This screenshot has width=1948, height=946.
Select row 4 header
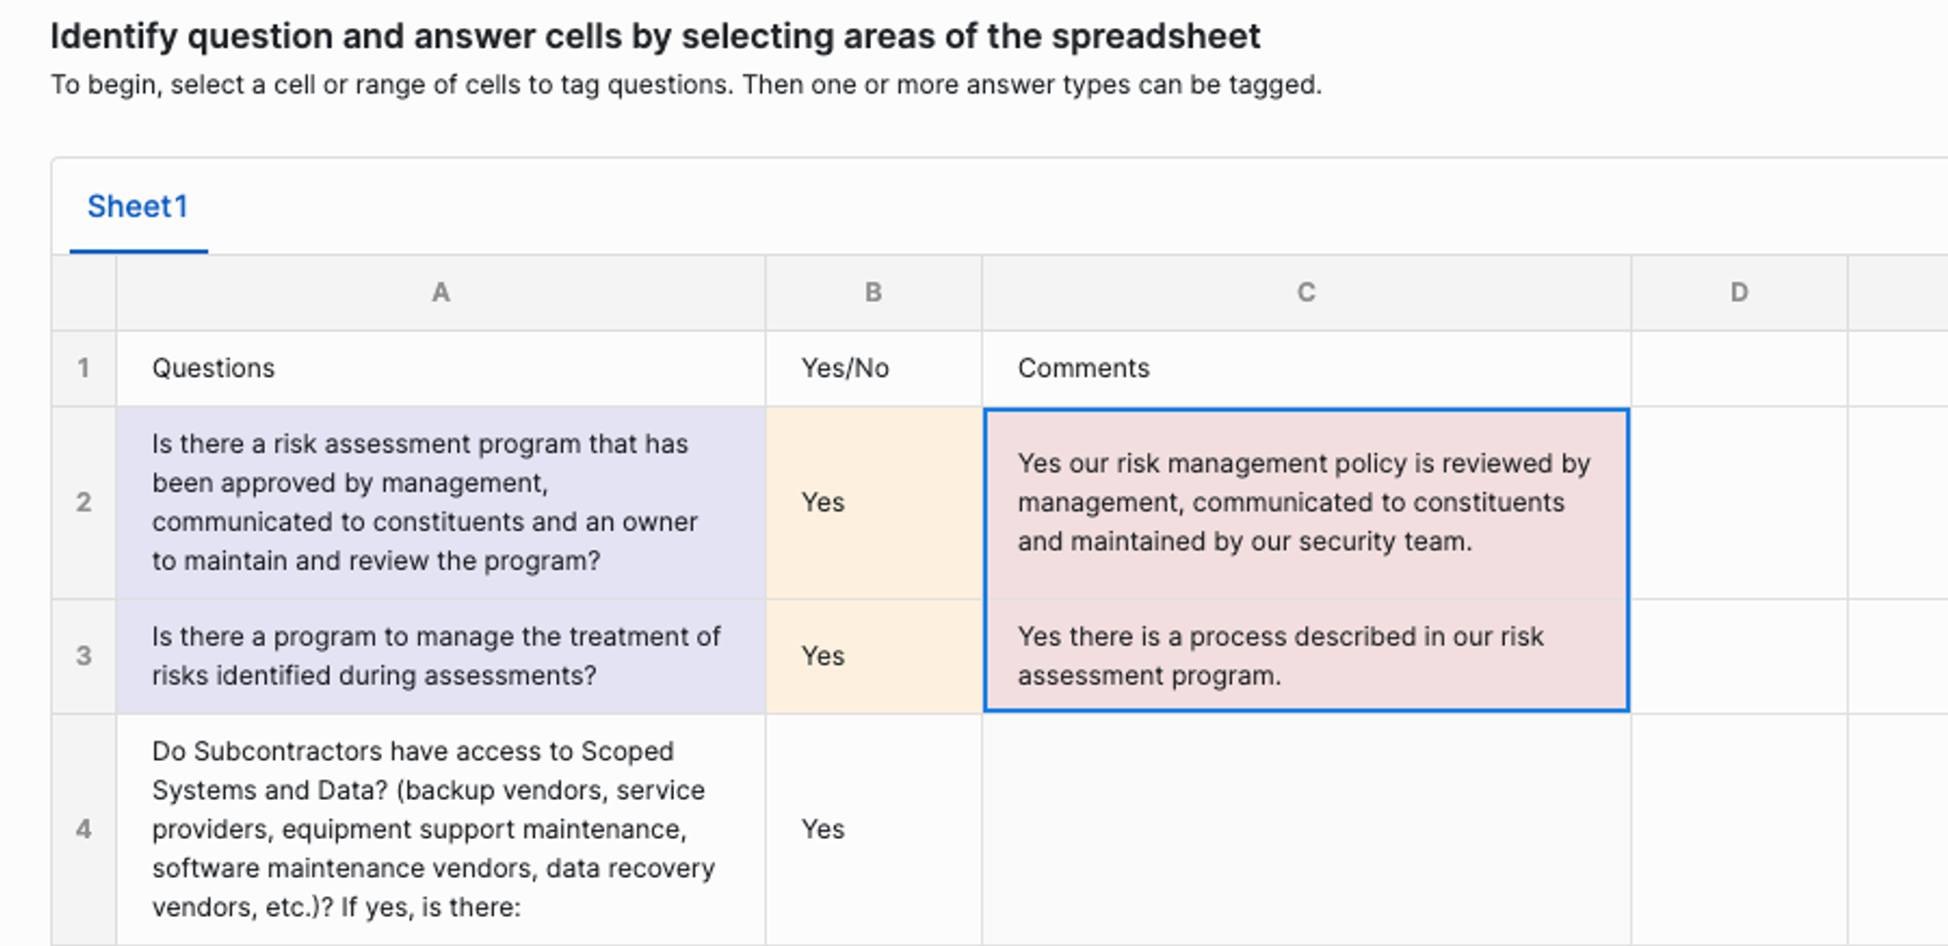pyautogui.click(x=84, y=829)
